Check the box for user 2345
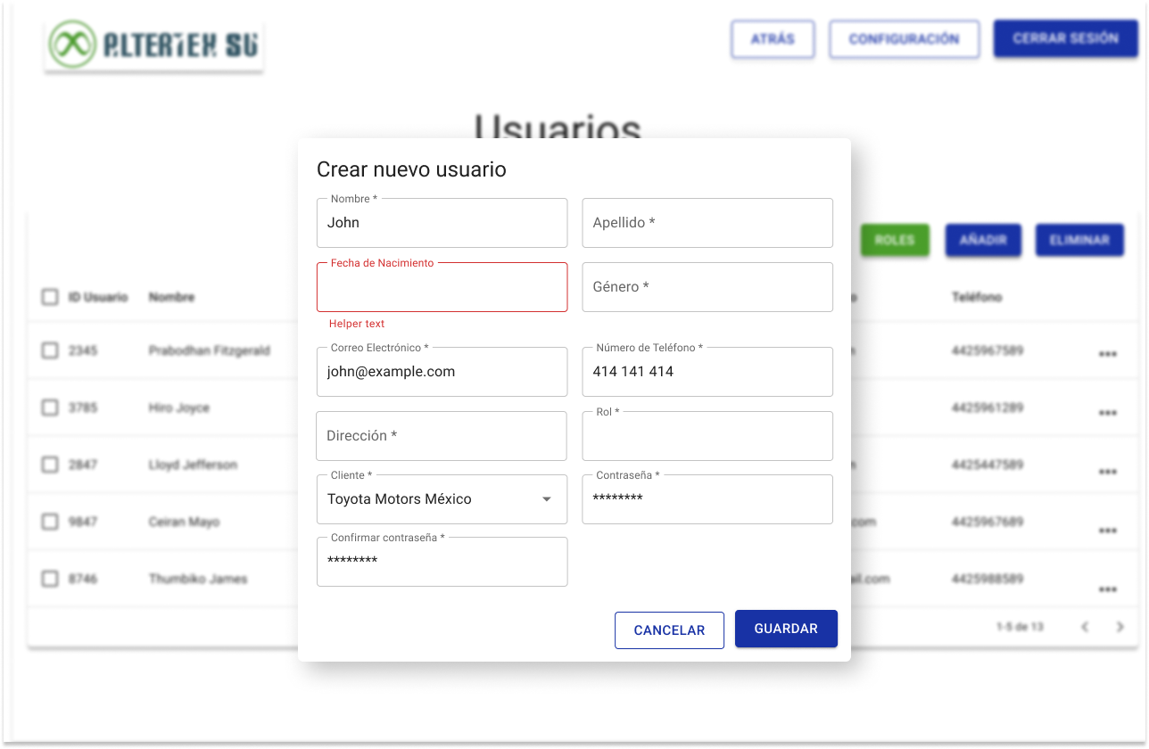 (x=50, y=350)
